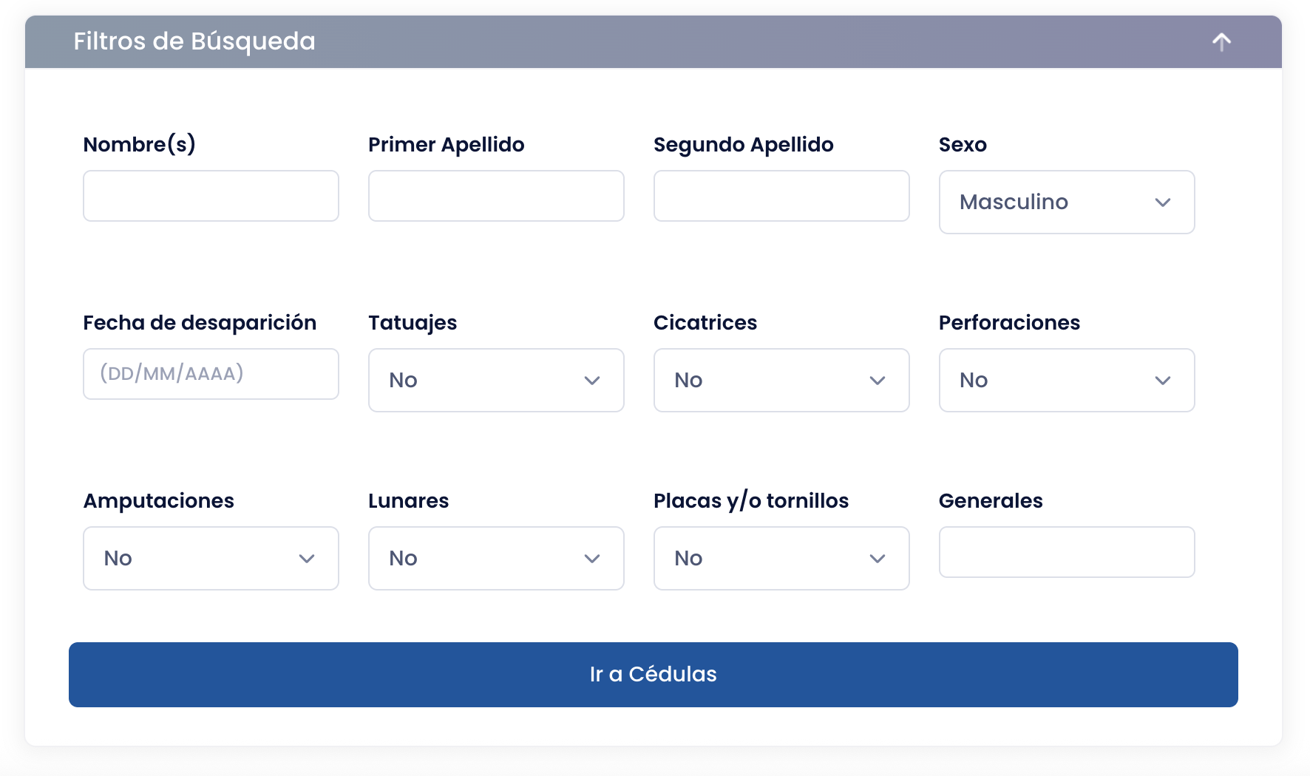Focus the Nombre(s) text field
Image resolution: width=1310 pixels, height=776 pixels.
coord(211,196)
